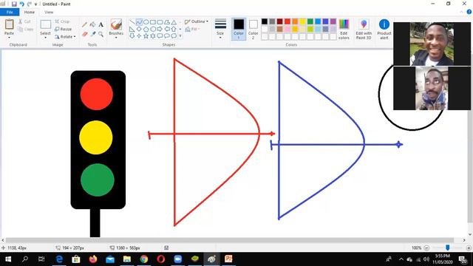Switch to the Home tab
Image resolution: width=473 pixels, height=266 pixels.
(30, 12)
